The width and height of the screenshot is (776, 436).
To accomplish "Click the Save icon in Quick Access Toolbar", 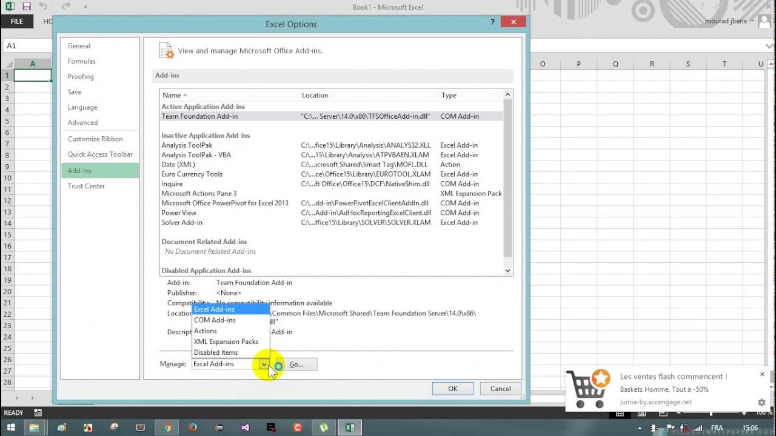I will click(26, 7).
